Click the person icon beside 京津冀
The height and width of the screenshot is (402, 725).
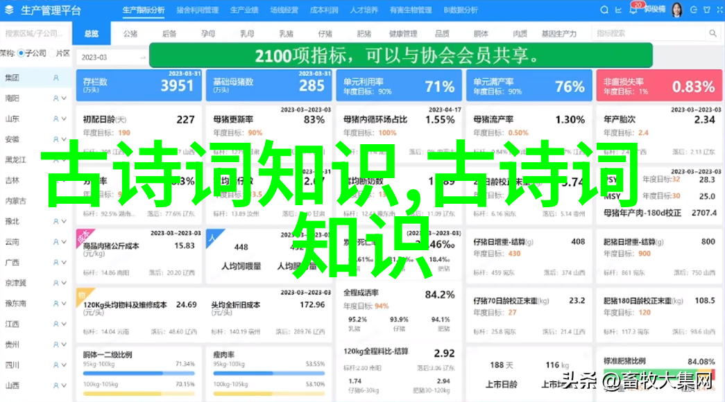point(56,283)
